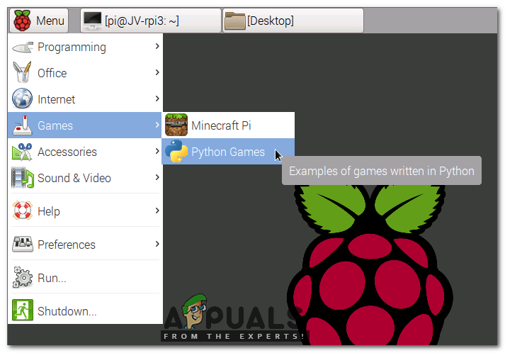
Task: Click the Accessories scissors and ruler icon
Action: click(22, 152)
